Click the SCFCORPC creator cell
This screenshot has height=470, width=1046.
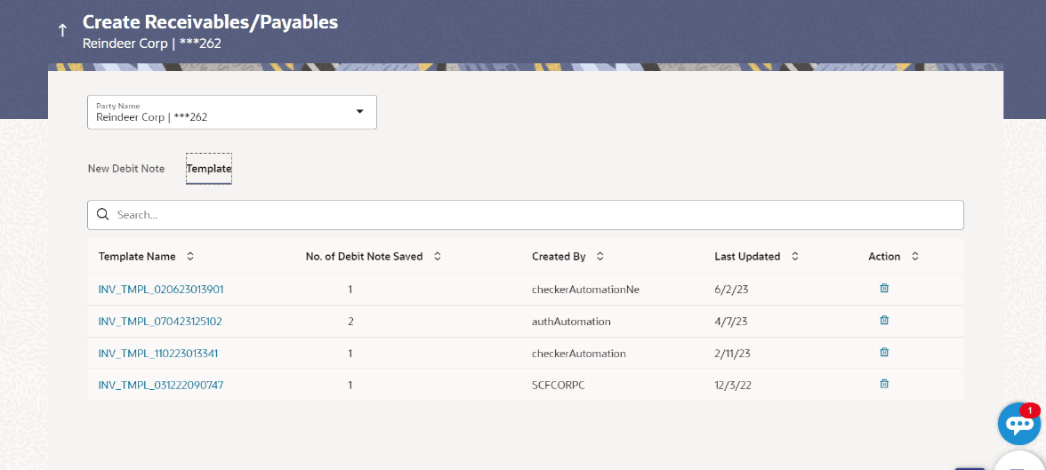point(559,385)
